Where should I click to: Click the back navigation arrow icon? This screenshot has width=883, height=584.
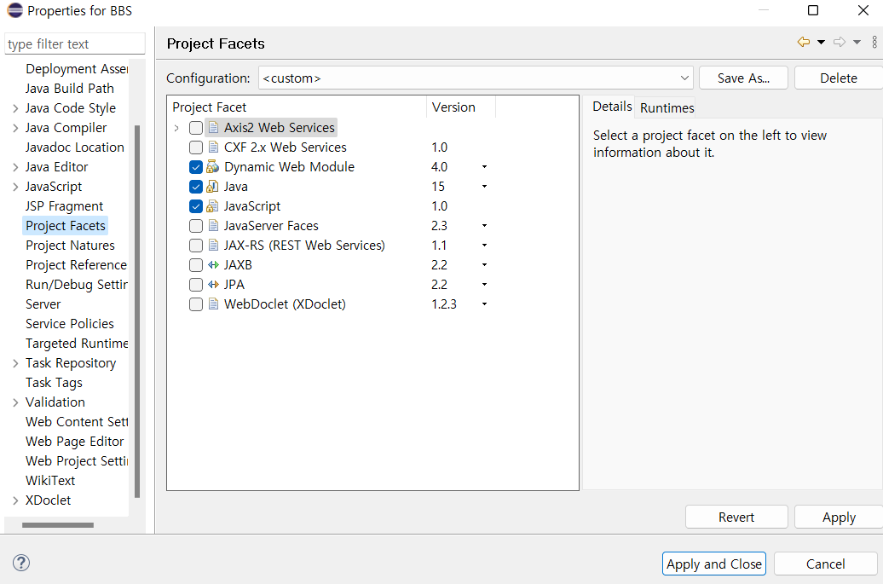tap(804, 43)
